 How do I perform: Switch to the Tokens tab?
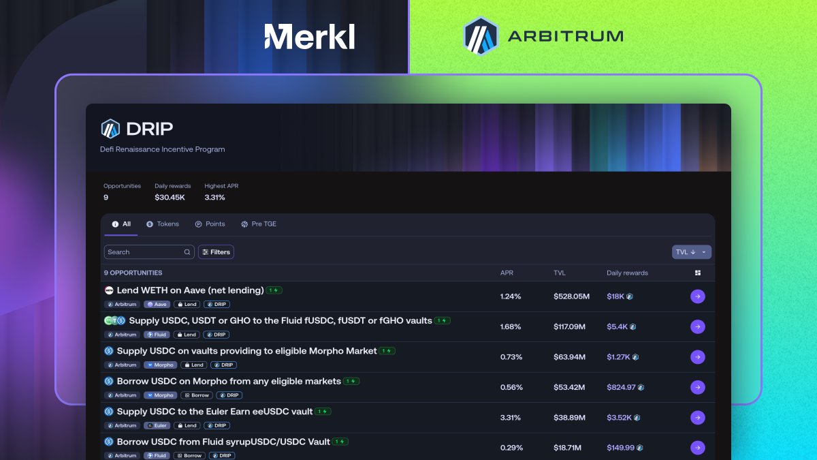pos(163,224)
